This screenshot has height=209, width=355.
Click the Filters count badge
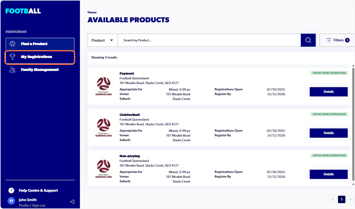pos(347,40)
